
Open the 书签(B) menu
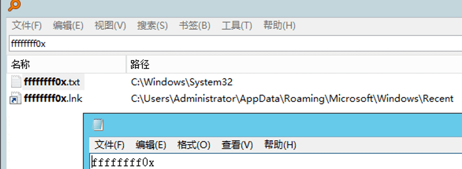point(195,26)
